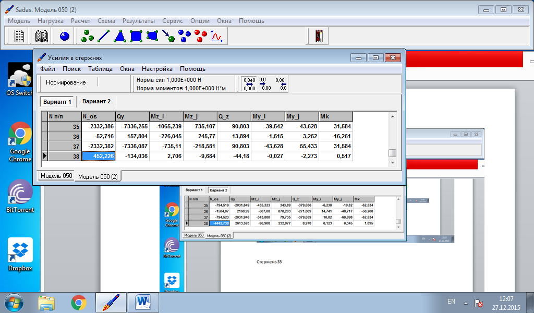Image resolution: width=534 pixels, height=313 pixels.
Task: Click the Mz_j column header
Action: point(200,116)
